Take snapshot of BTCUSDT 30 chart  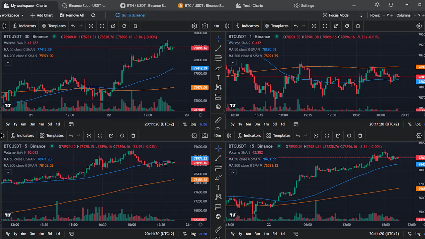(205, 26)
